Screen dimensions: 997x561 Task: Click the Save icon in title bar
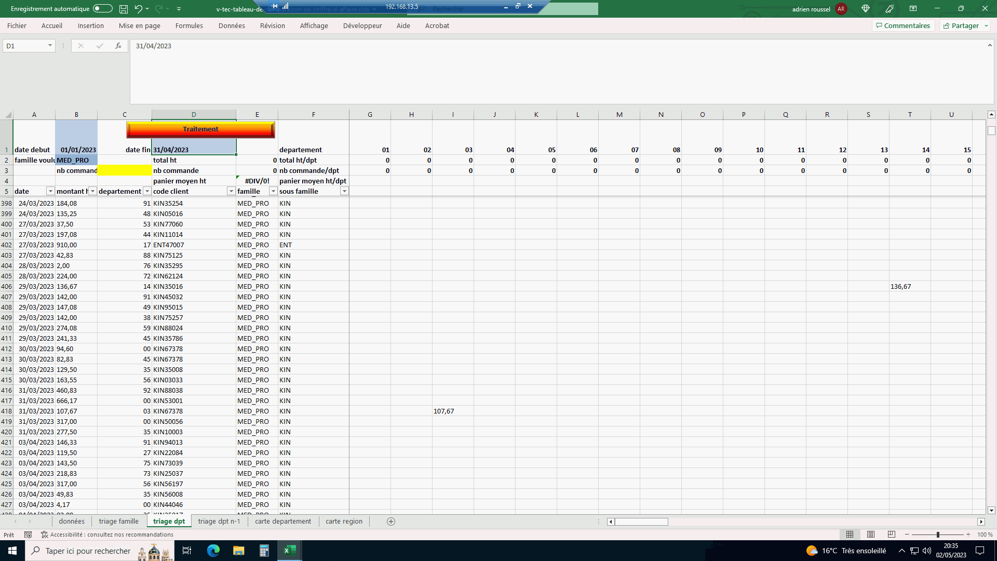(x=124, y=9)
